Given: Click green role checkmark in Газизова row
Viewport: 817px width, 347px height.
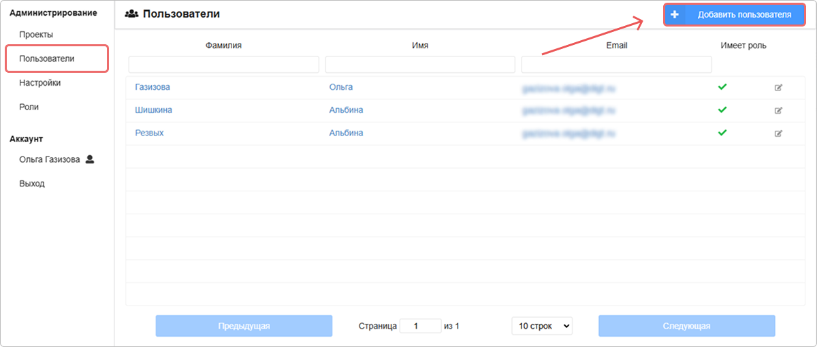Looking at the screenshot, I should point(722,87).
